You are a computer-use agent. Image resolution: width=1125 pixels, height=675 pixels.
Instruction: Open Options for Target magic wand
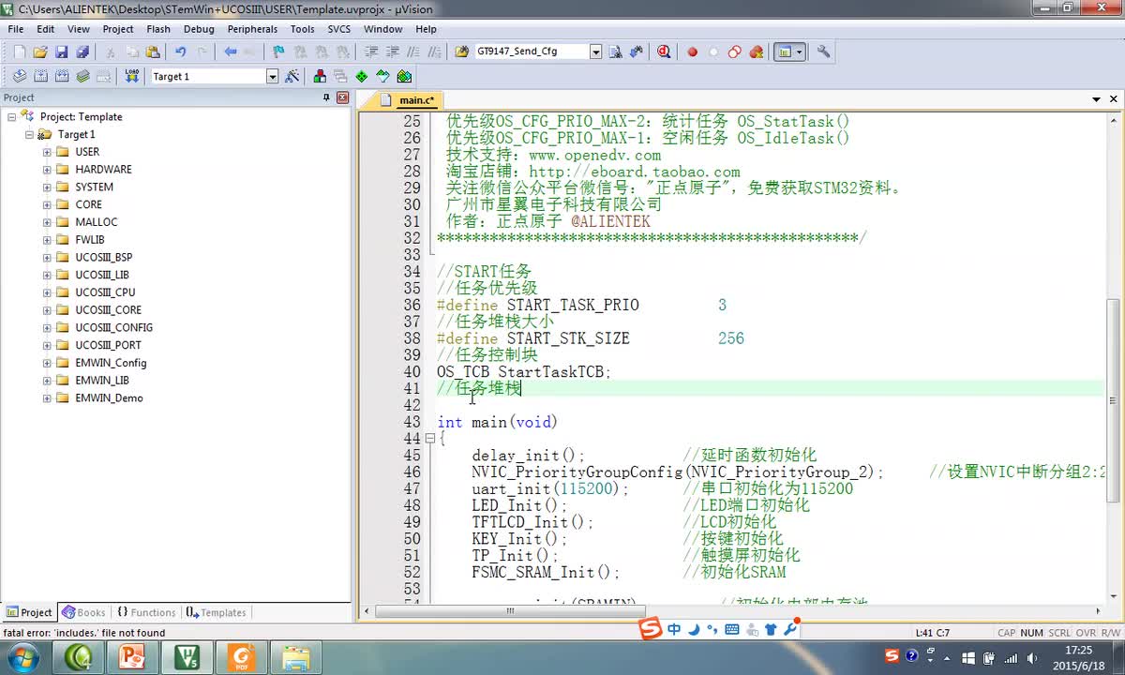tap(292, 77)
